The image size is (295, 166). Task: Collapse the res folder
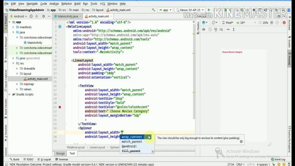click(13, 64)
